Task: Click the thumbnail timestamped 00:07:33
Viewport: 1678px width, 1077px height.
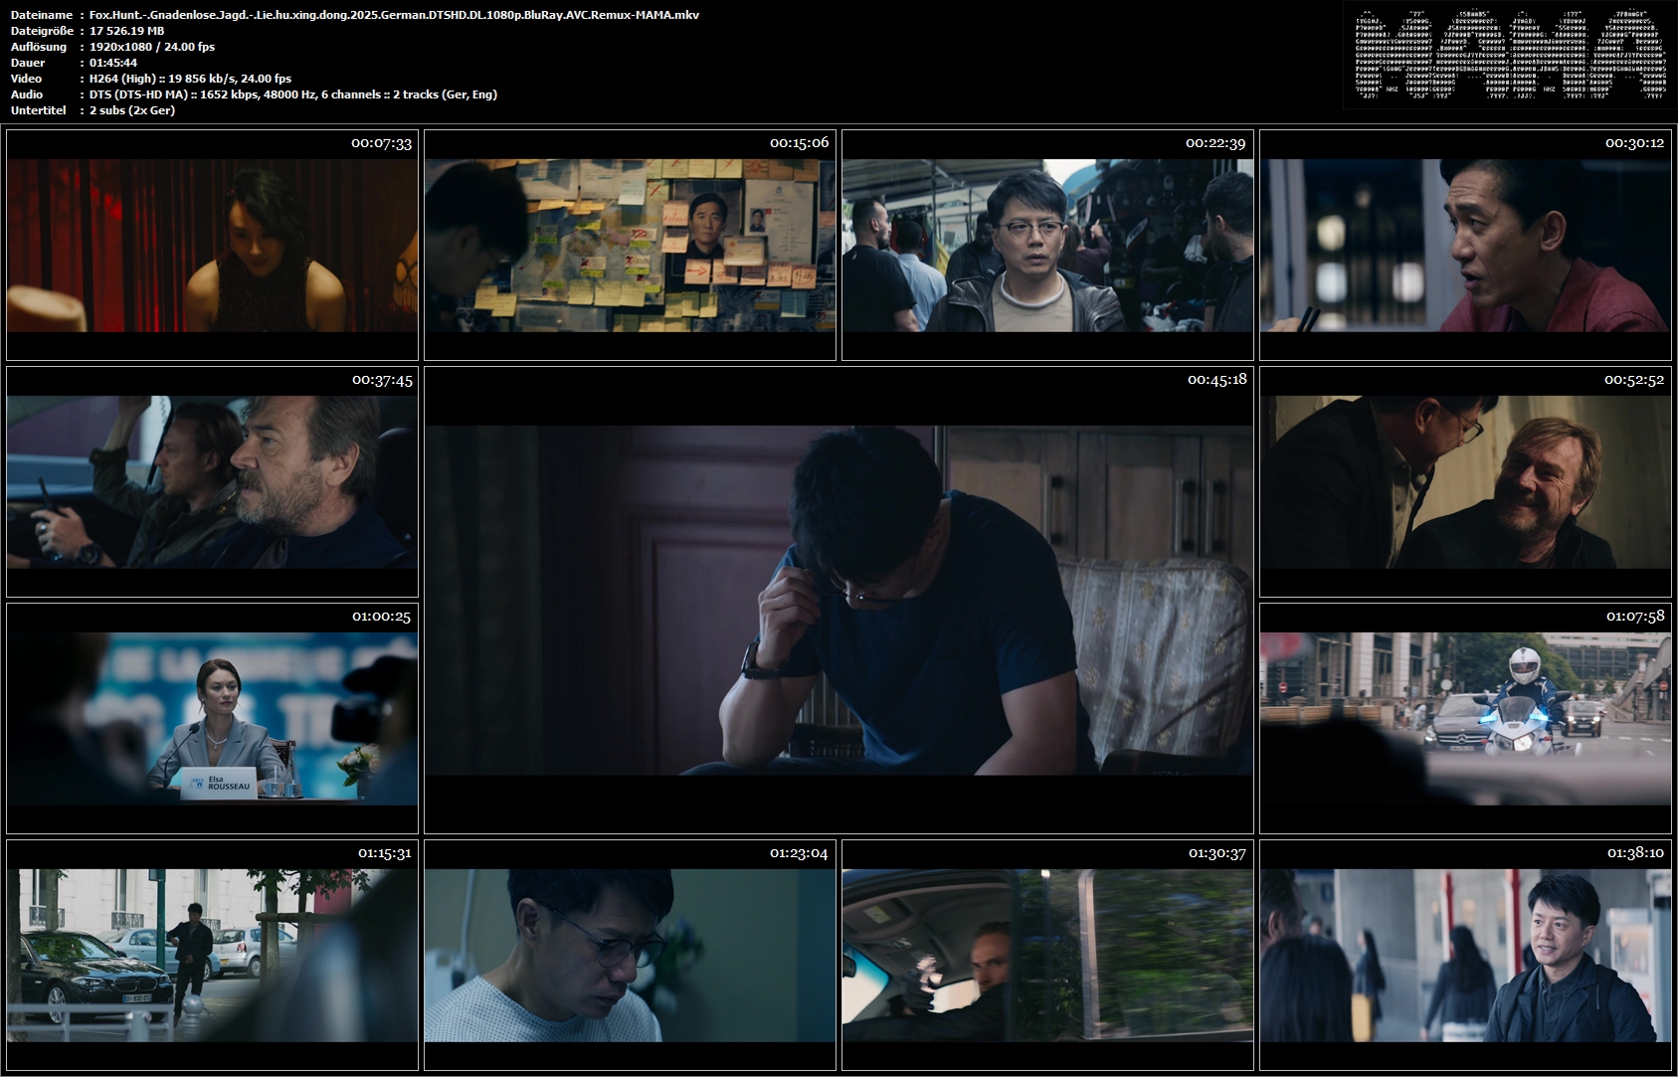Action: 212,245
